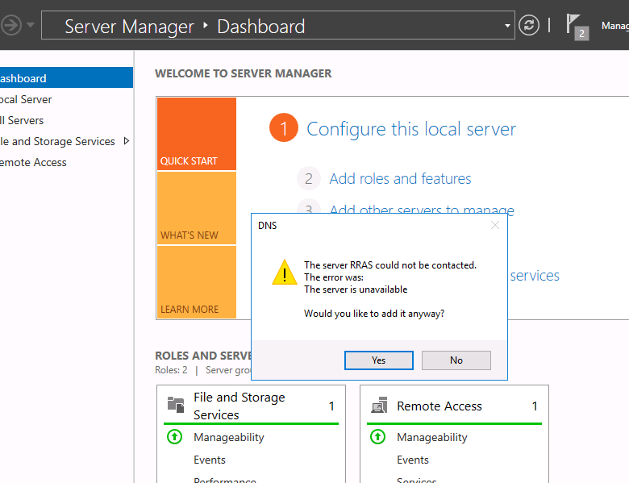Select Local Server in the sidebar
Screen dimensions: 629x483
click(x=26, y=99)
